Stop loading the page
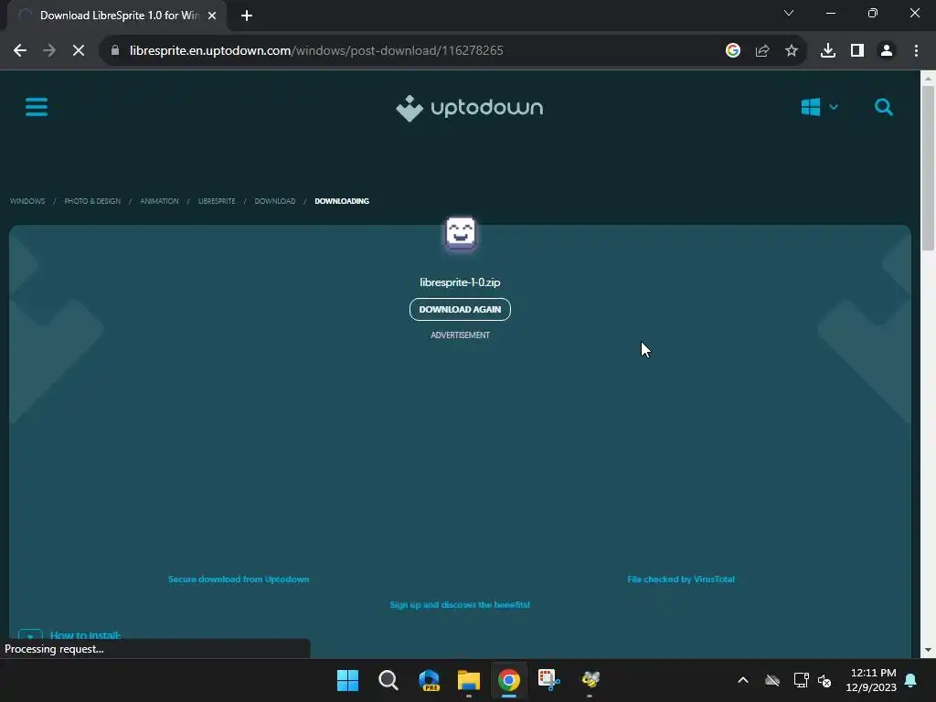 79,51
